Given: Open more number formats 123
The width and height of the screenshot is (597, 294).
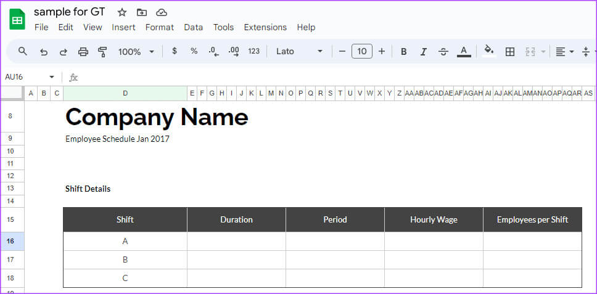Looking at the screenshot, I should tap(254, 51).
